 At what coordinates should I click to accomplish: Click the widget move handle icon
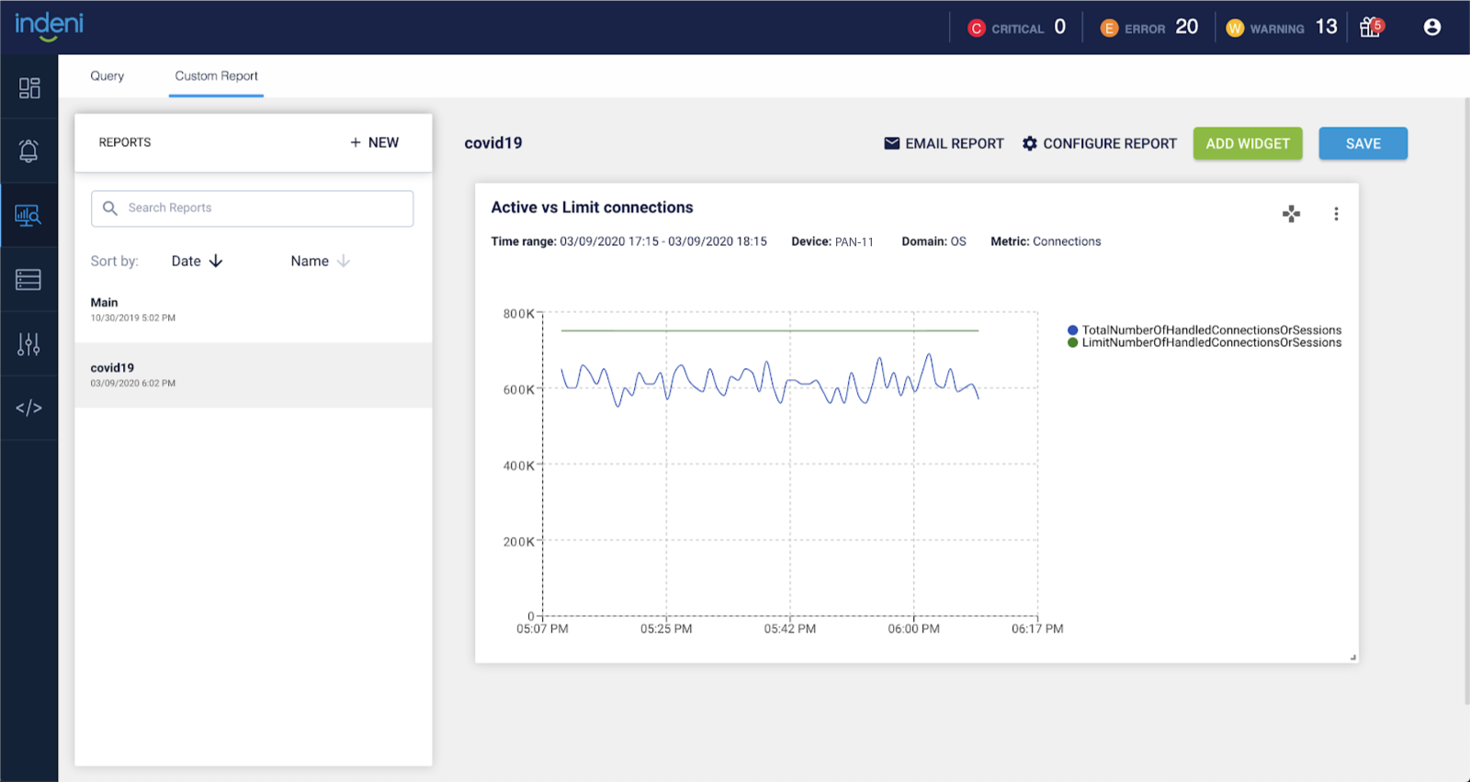click(1291, 214)
